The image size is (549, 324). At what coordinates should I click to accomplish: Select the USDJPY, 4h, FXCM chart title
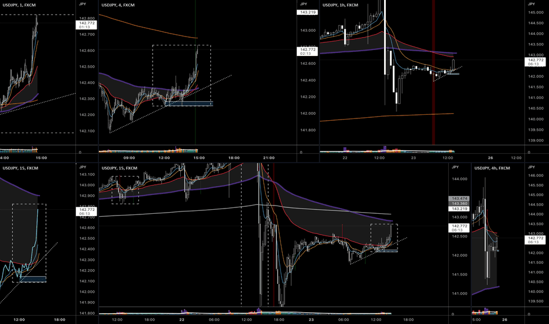492,168
